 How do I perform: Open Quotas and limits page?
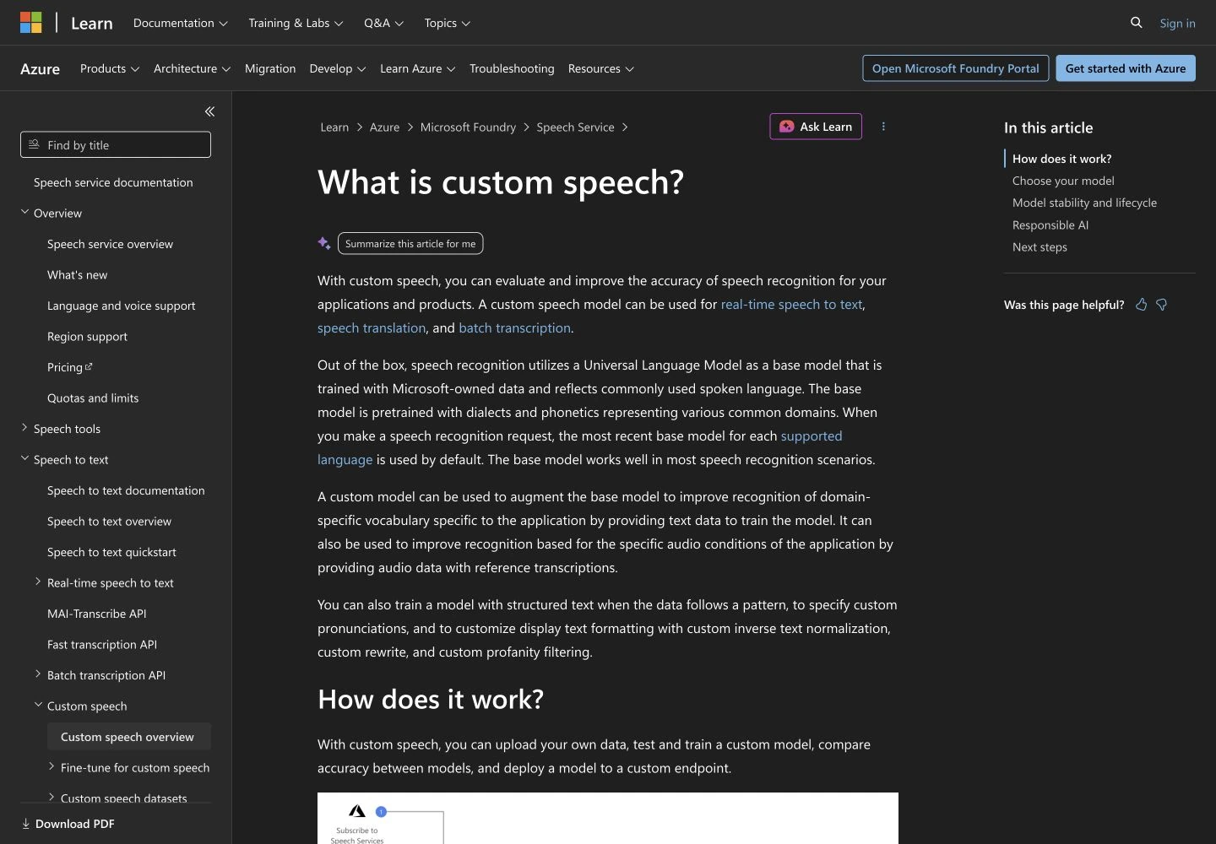coord(93,398)
